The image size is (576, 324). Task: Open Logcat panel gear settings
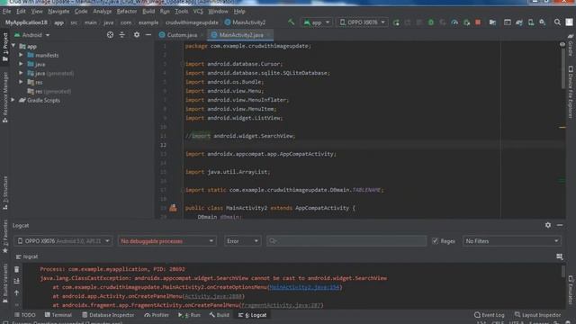(548, 225)
